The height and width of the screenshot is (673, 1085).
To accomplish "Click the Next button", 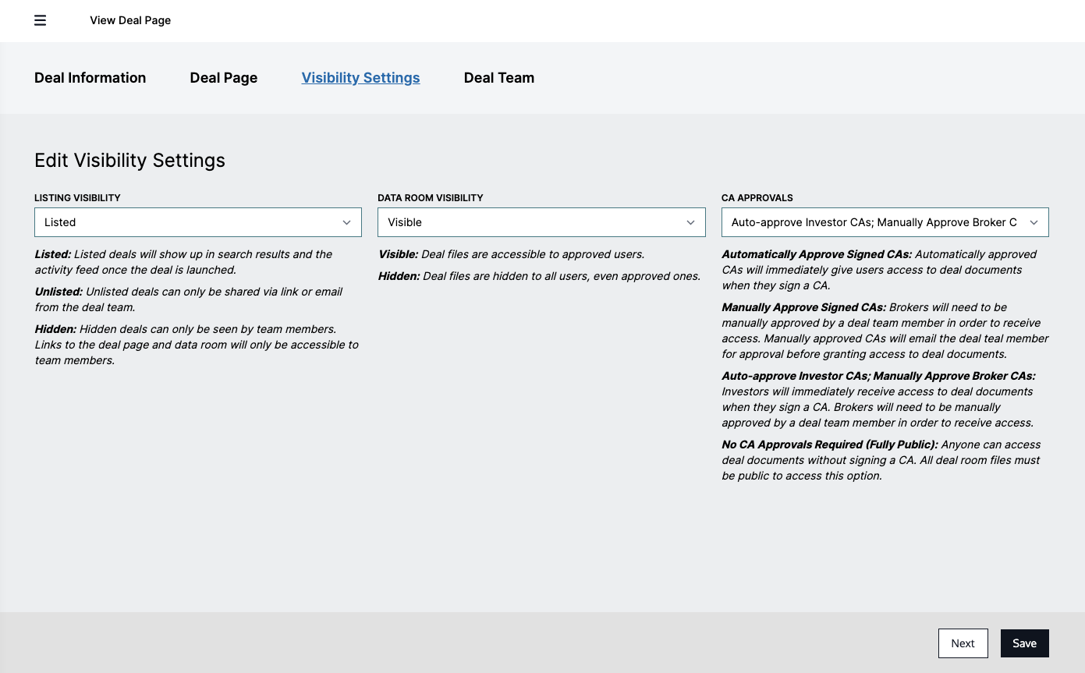I will point(963,643).
